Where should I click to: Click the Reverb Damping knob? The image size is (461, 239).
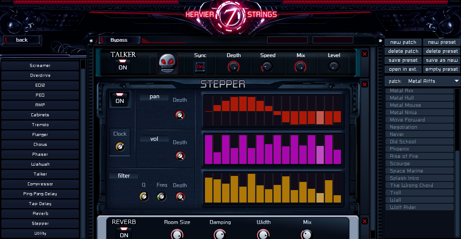point(220,234)
